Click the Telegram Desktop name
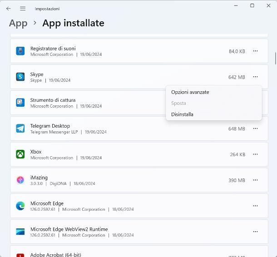 (x=50, y=126)
